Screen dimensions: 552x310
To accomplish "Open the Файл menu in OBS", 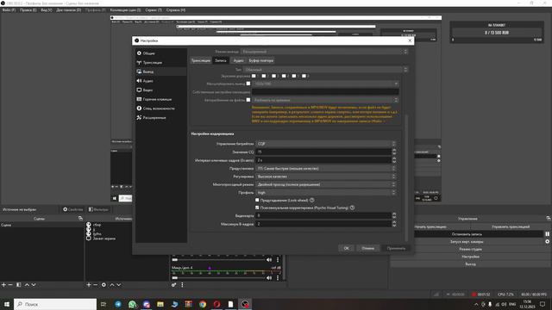I will pyautogui.click(x=9, y=10).
